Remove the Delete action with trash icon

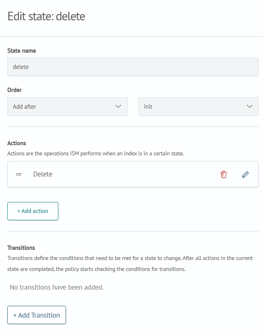point(224,174)
